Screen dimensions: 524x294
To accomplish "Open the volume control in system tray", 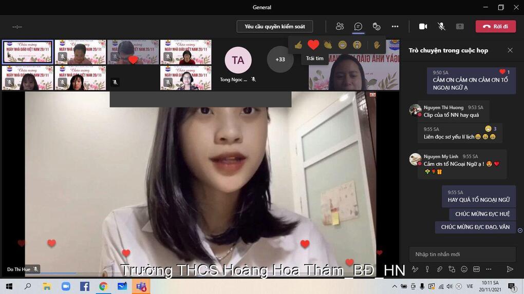I will tap(450, 286).
